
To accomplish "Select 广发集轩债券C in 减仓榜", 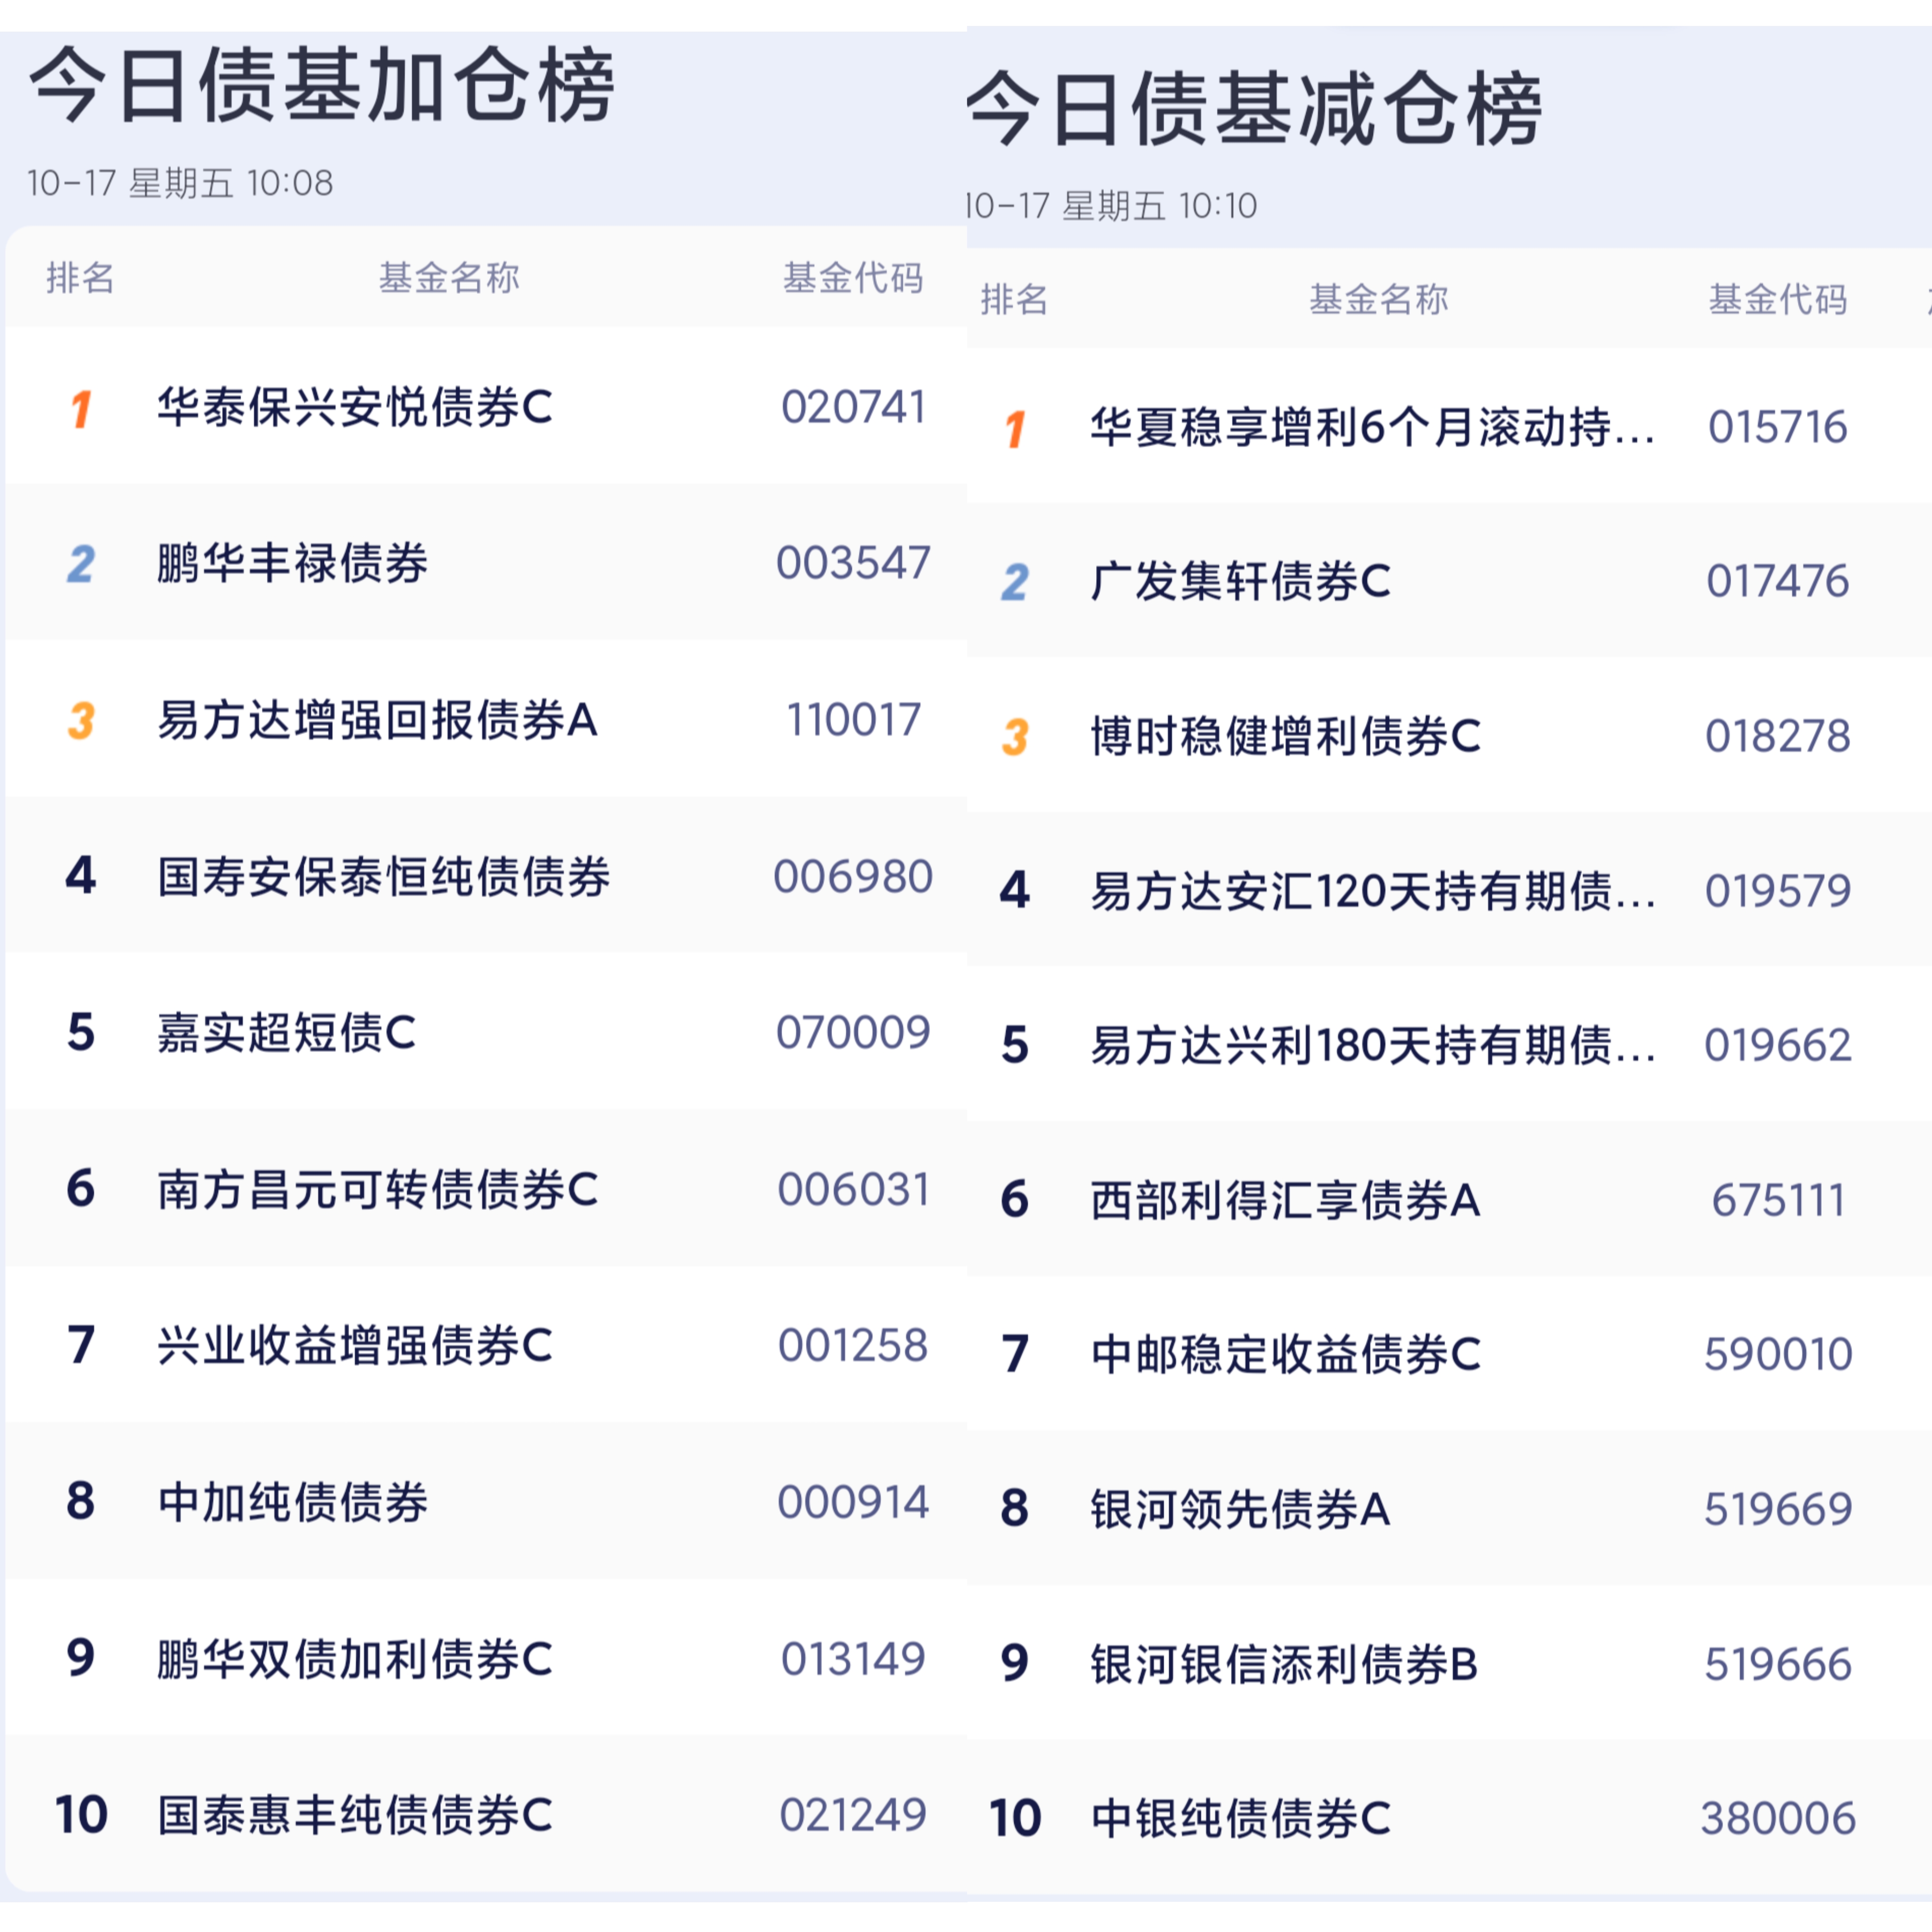I will pyautogui.click(x=1240, y=582).
